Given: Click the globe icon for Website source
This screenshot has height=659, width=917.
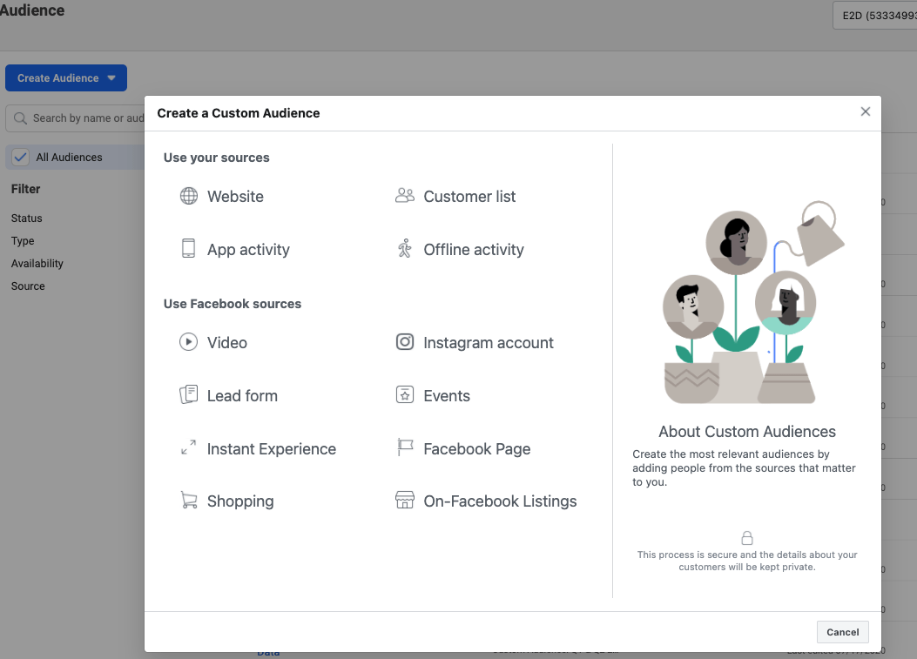Looking at the screenshot, I should click(x=188, y=196).
